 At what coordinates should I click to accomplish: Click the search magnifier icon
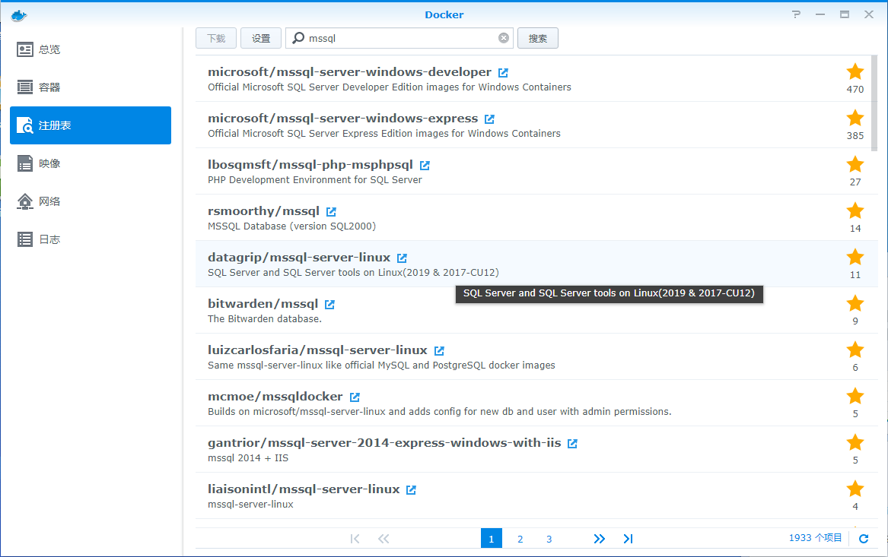click(298, 38)
